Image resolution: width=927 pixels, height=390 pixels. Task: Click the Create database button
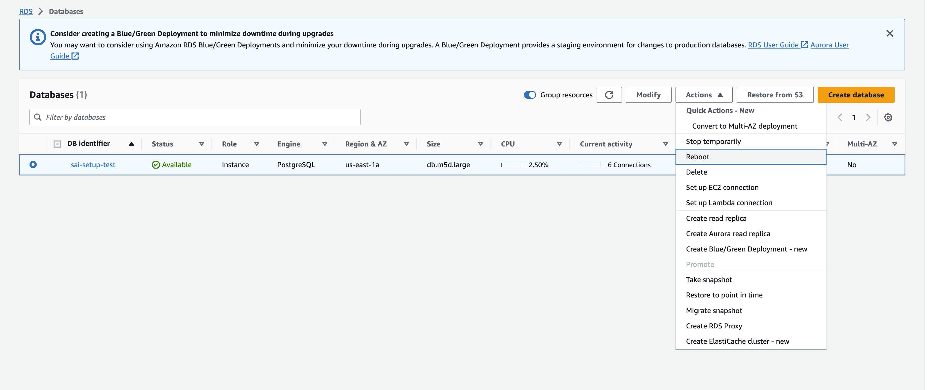(855, 95)
